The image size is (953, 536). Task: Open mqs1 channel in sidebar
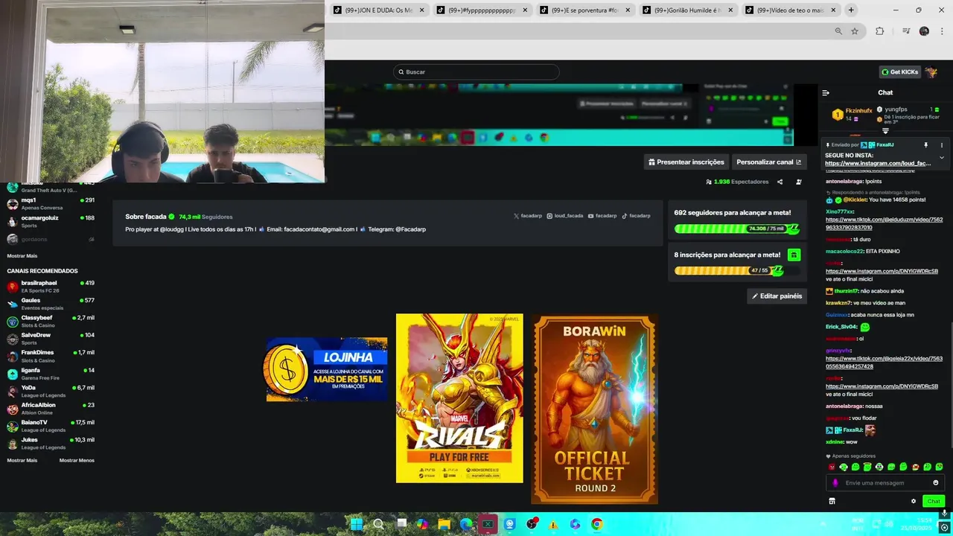click(x=51, y=203)
